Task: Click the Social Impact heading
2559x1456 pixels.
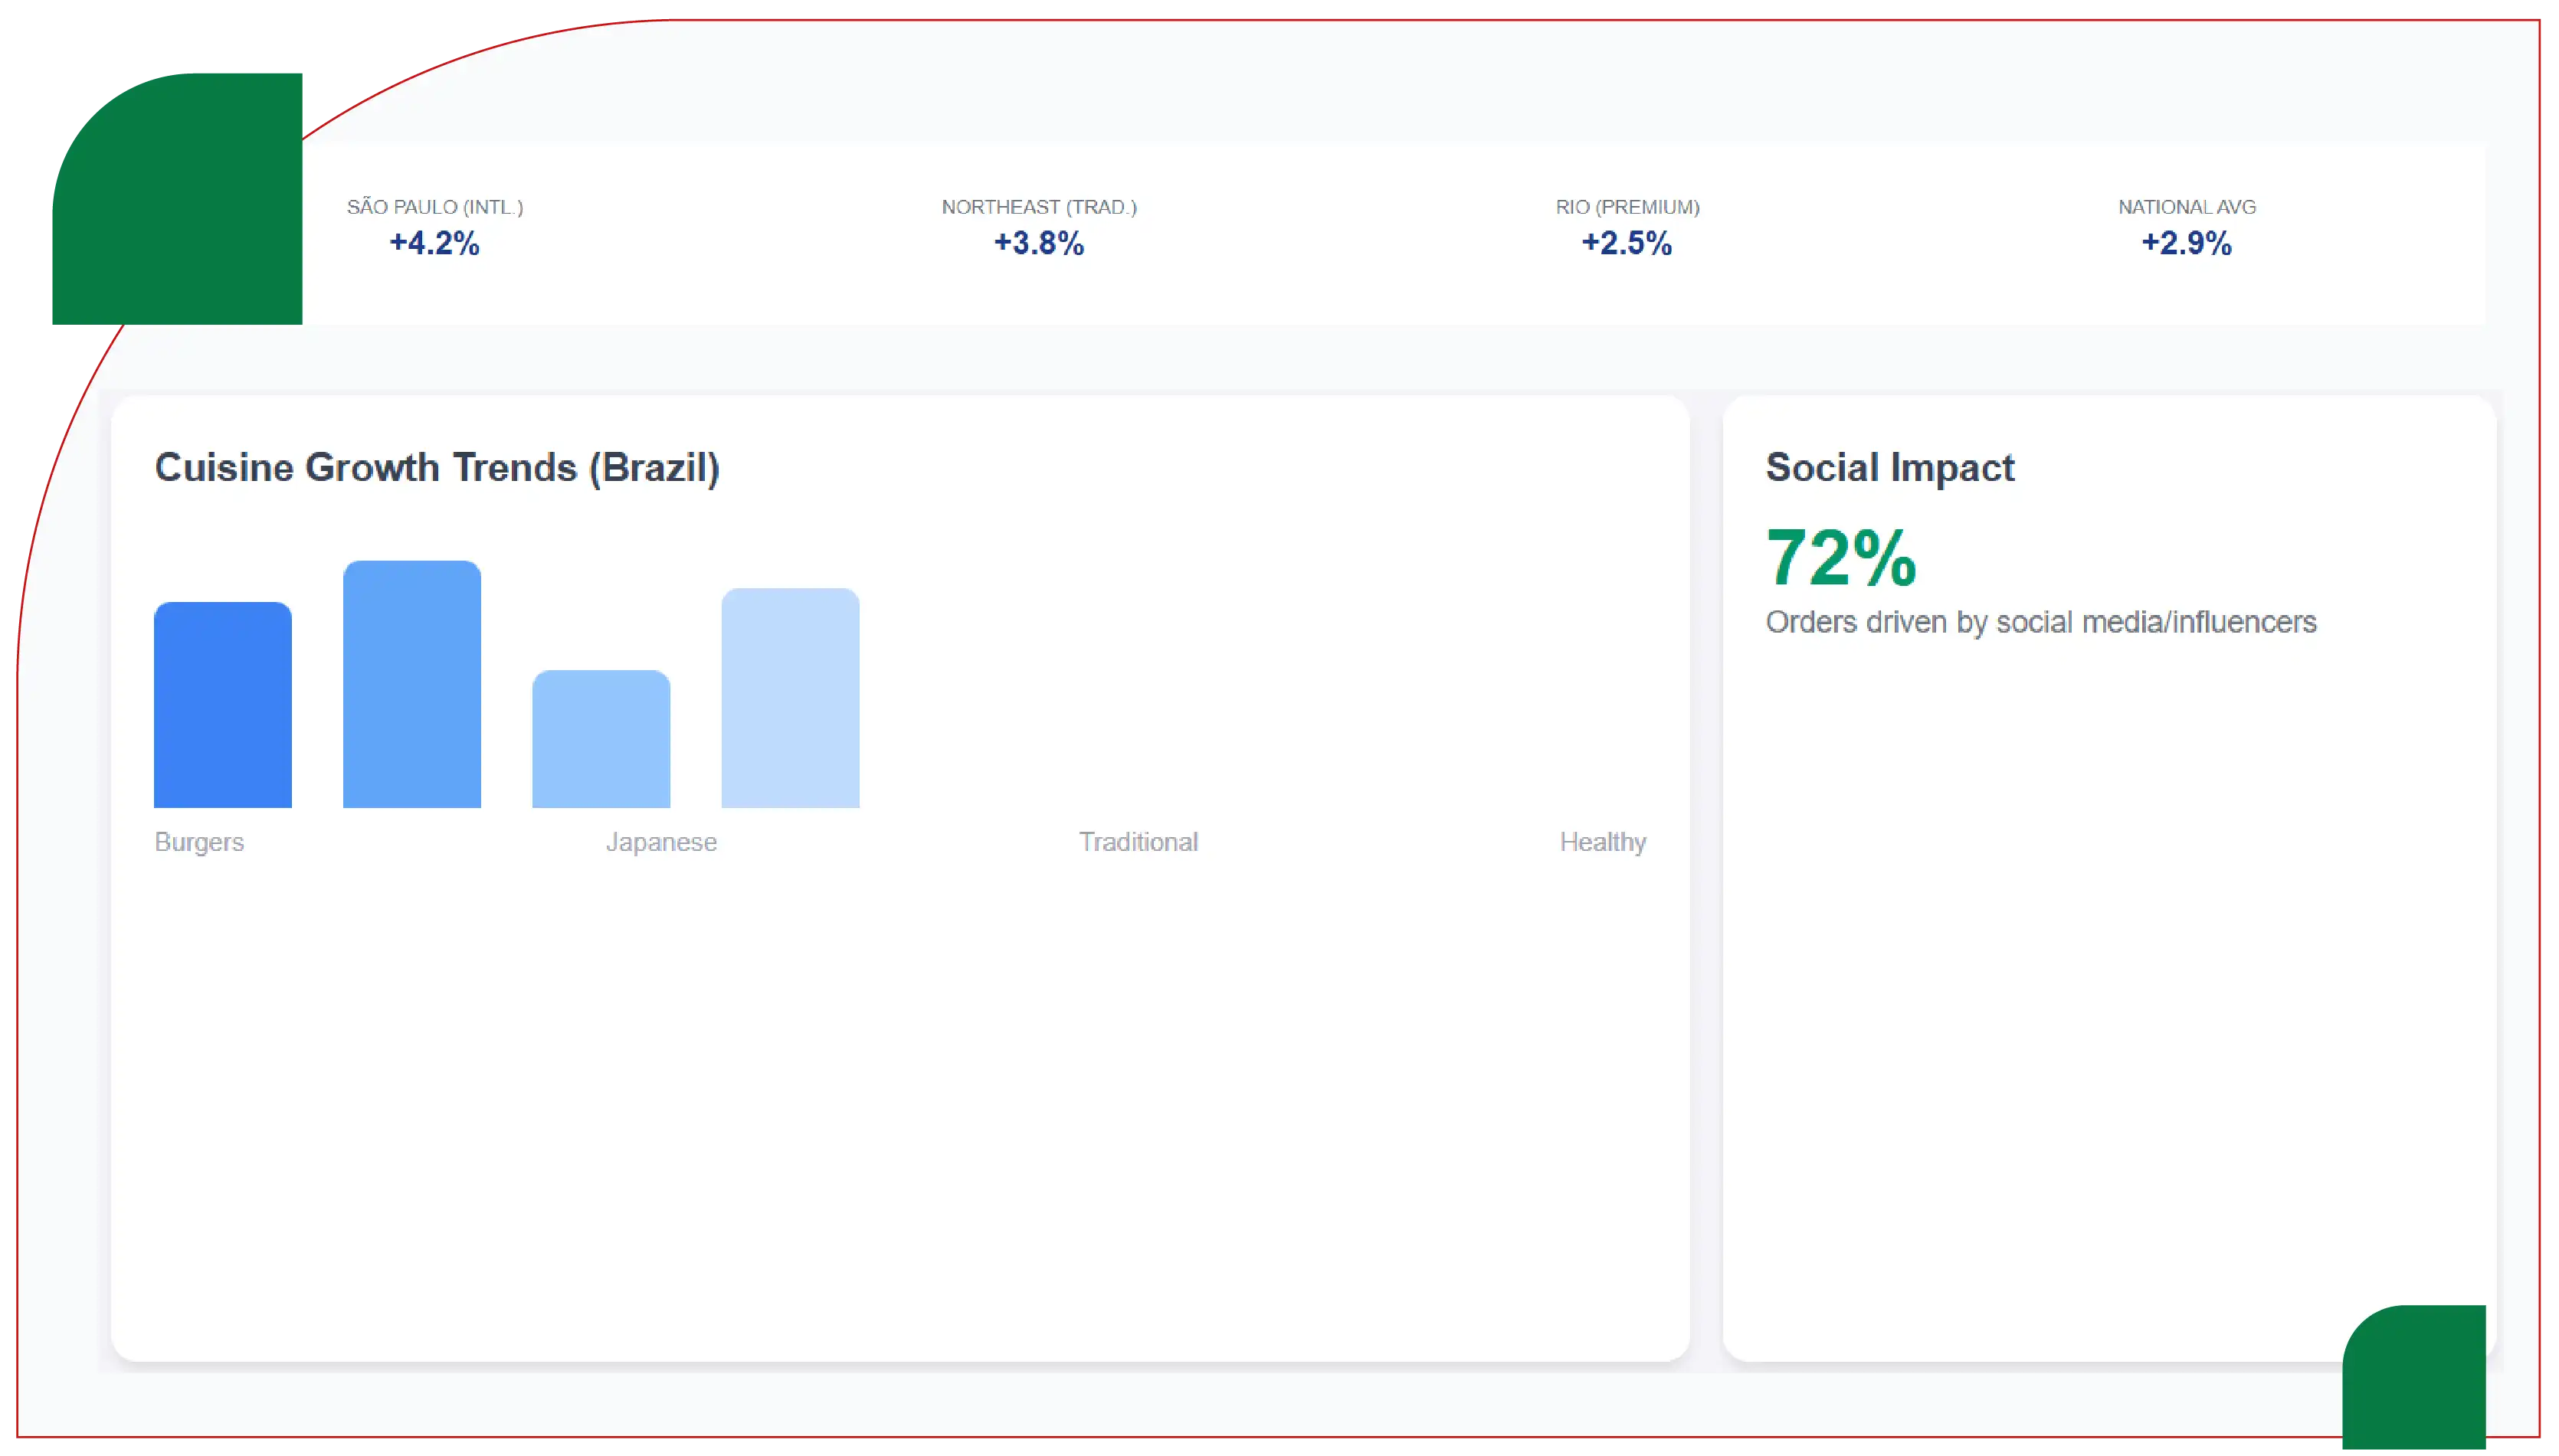Action: point(1890,468)
